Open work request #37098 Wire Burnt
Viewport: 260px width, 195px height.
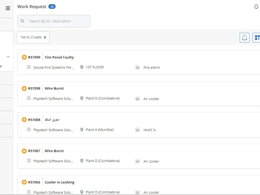pyautogui.click(x=54, y=88)
